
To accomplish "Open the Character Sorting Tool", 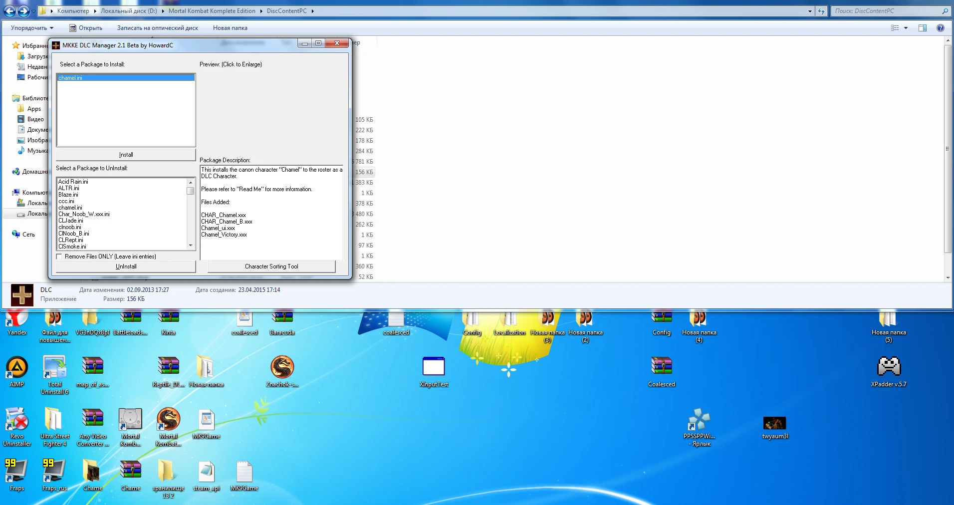I will coord(271,266).
